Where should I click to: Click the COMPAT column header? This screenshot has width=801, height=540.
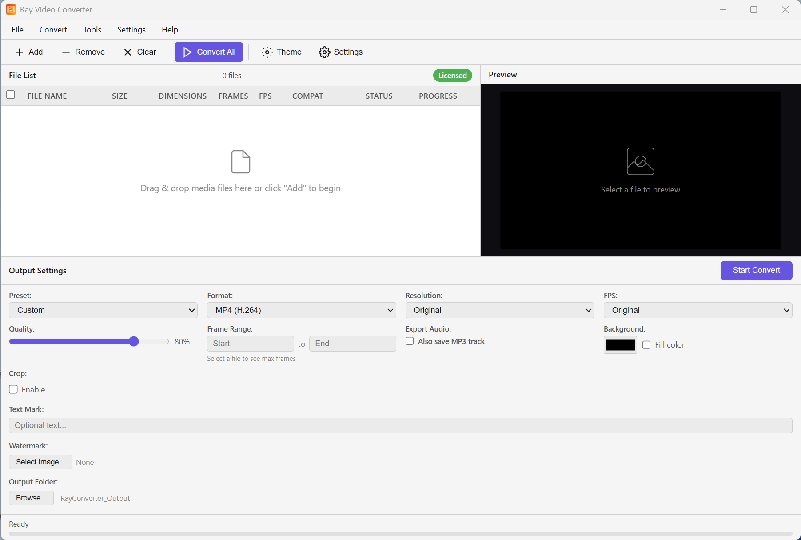[307, 96]
